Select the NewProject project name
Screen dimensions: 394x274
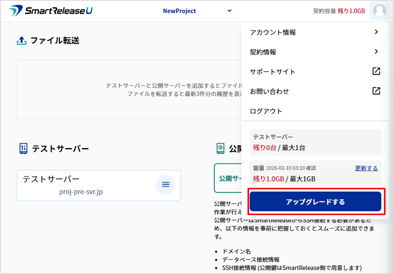tap(179, 11)
